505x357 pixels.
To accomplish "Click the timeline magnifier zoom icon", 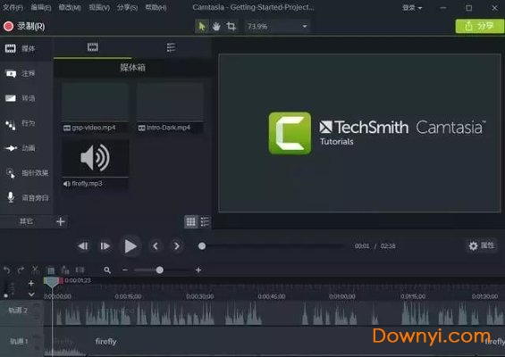I will pyautogui.click(x=107, y=270).
